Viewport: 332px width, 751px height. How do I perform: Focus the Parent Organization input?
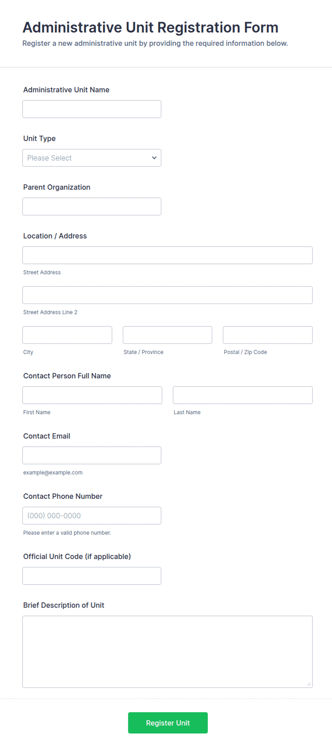(x=92, y=206)
